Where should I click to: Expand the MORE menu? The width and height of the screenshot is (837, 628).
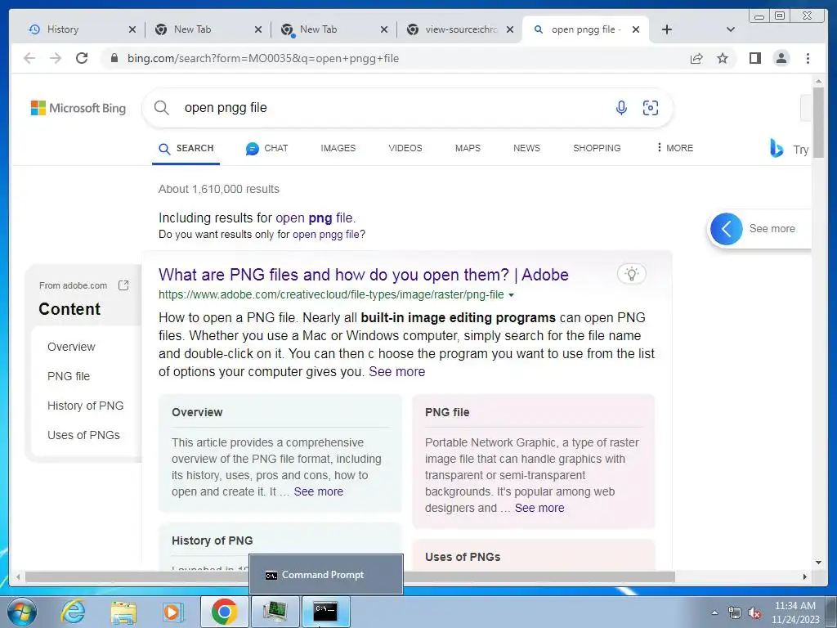point(674,148)
